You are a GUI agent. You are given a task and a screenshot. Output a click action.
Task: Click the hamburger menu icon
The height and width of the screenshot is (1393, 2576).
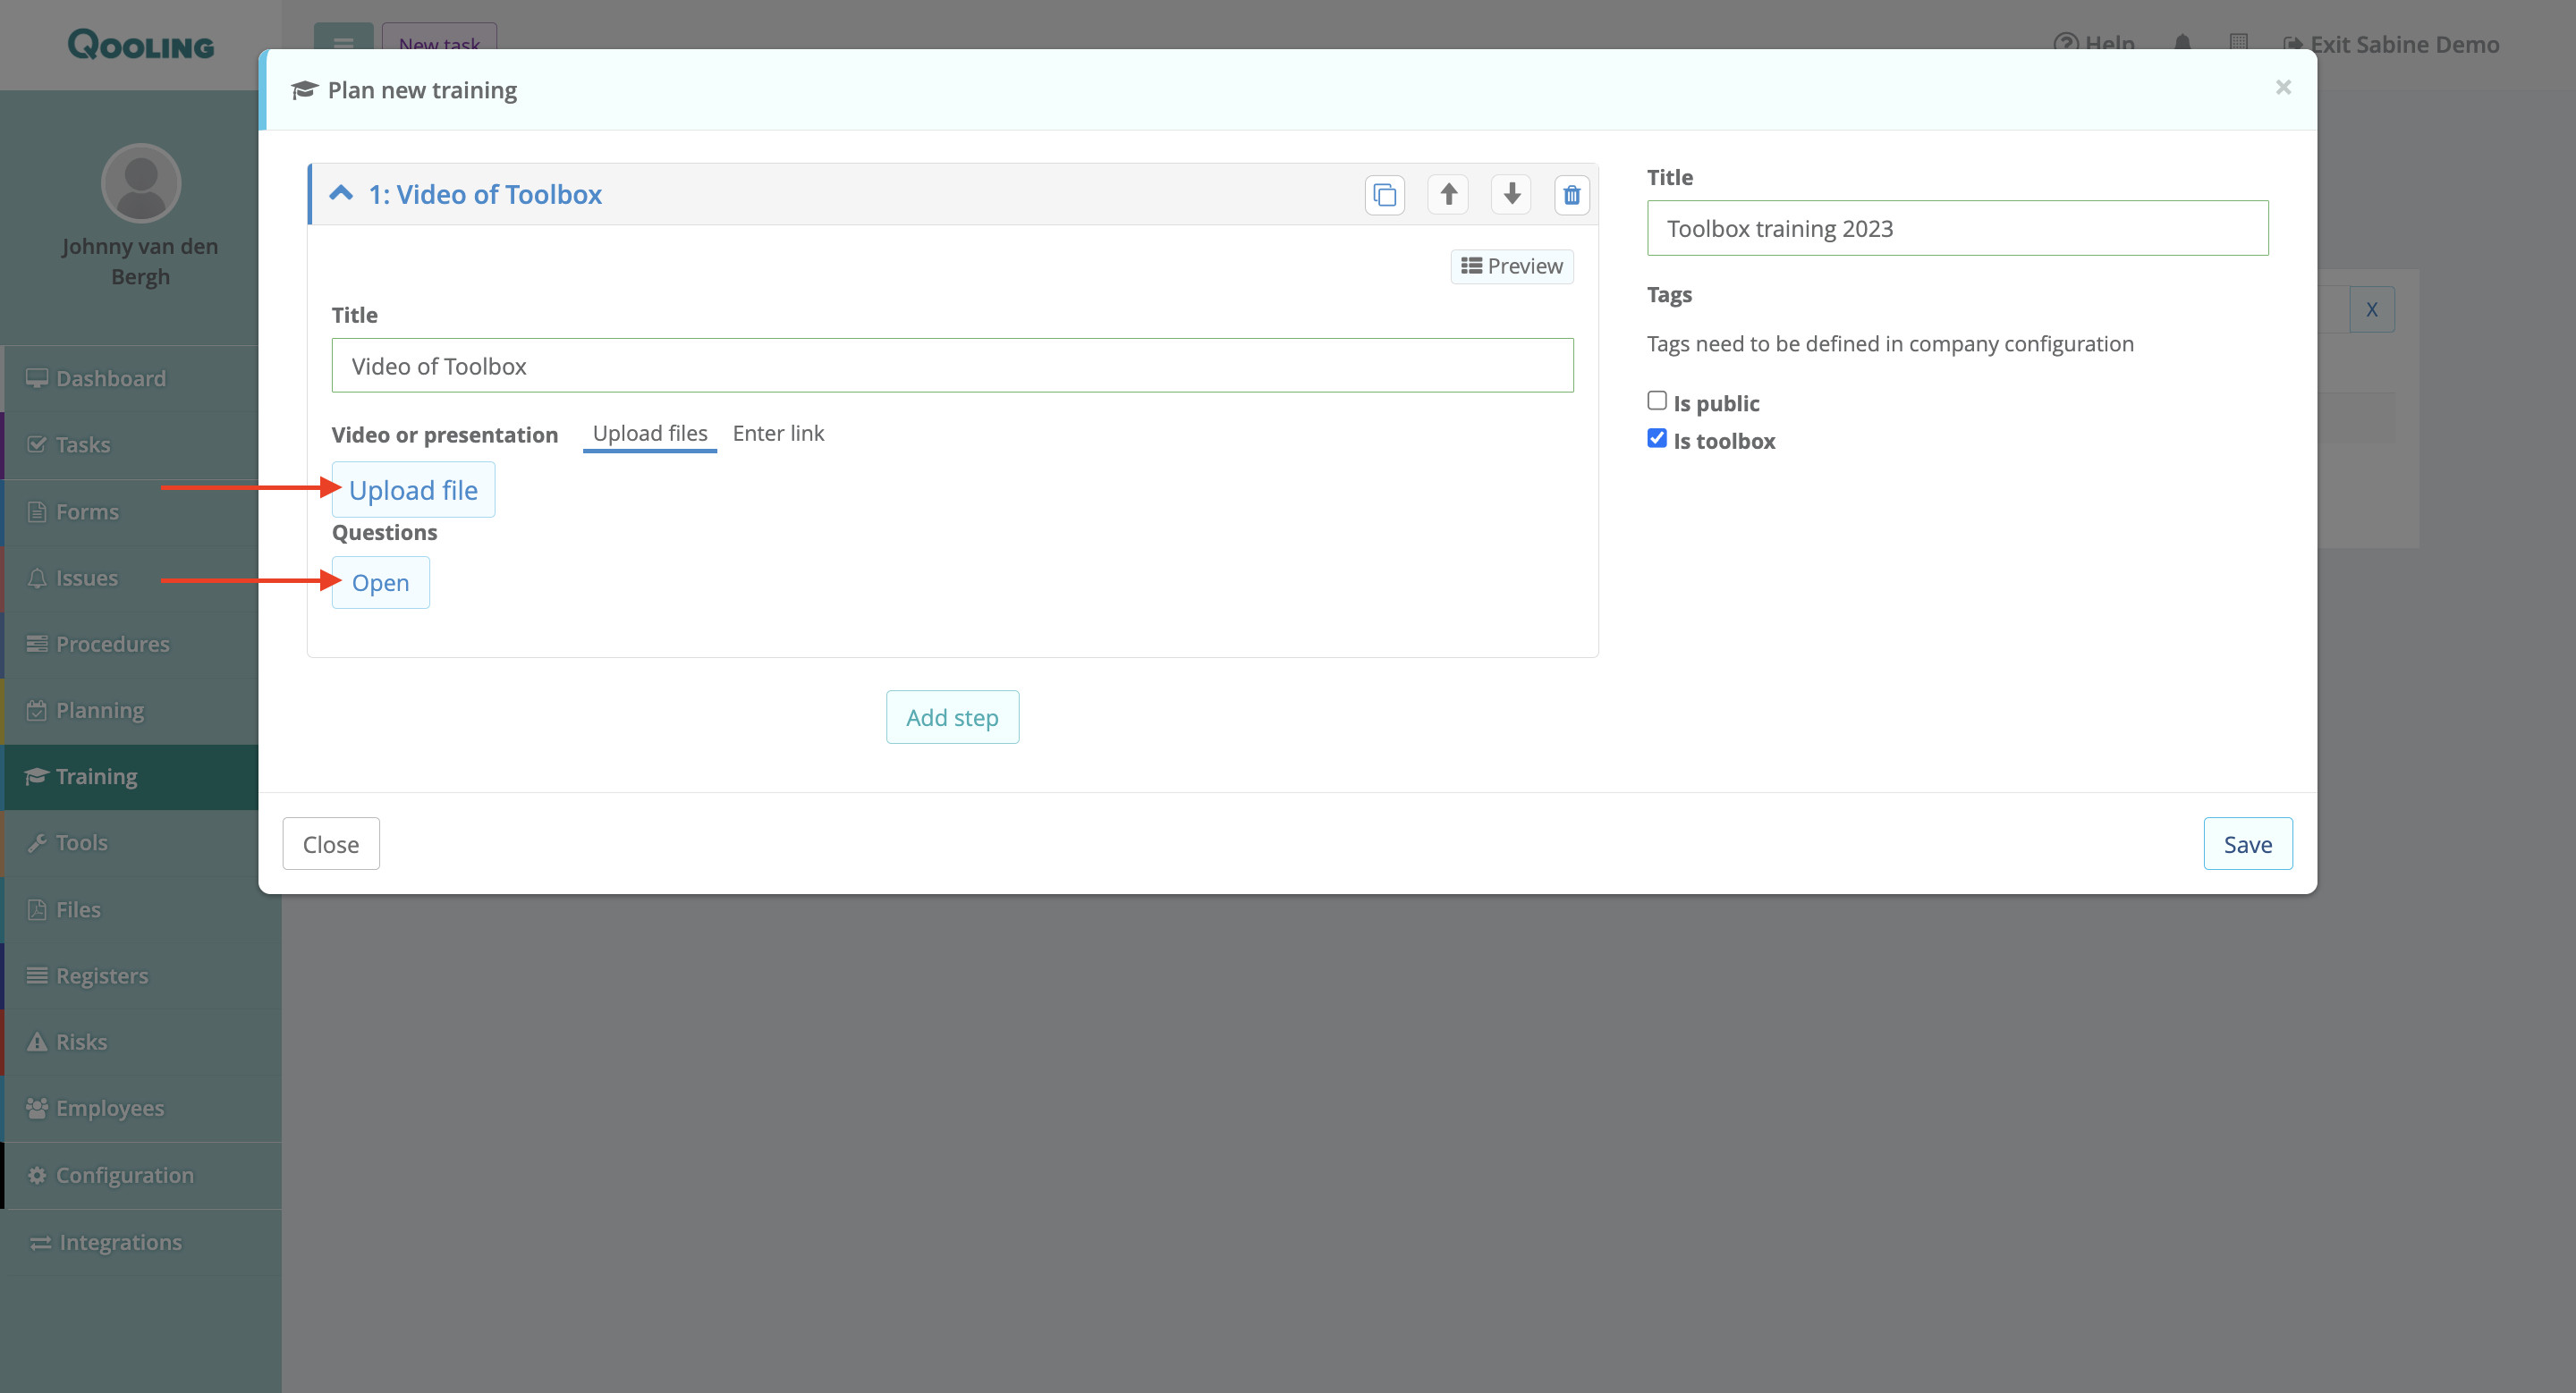(x=343, y=42)
